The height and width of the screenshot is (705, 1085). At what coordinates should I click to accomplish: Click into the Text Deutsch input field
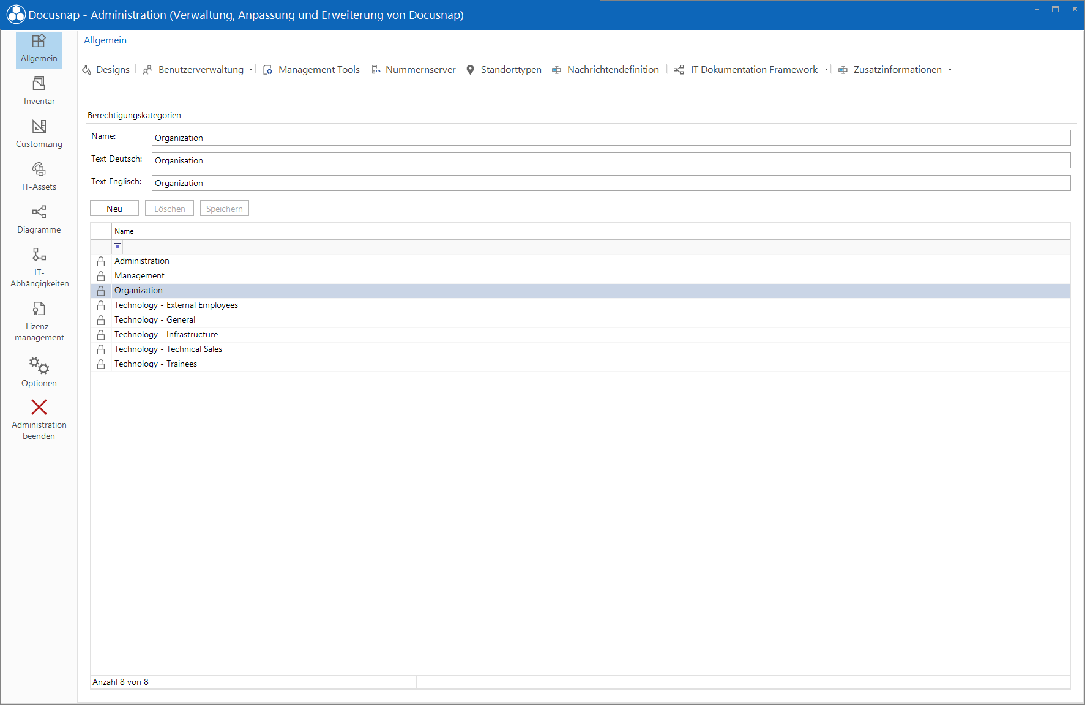(x=611, y=160)
